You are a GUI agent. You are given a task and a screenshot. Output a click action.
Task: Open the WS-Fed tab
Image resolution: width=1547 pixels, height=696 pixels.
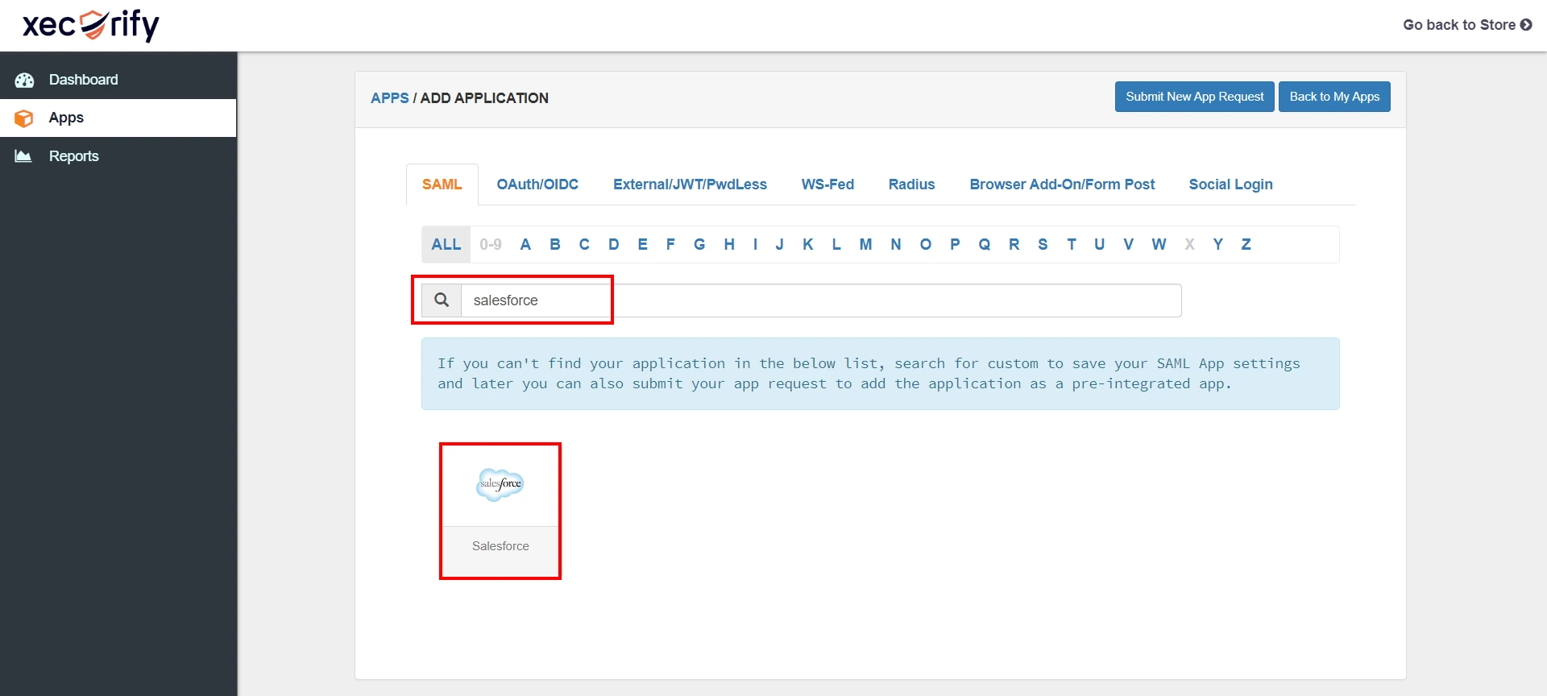pos(827,184)
